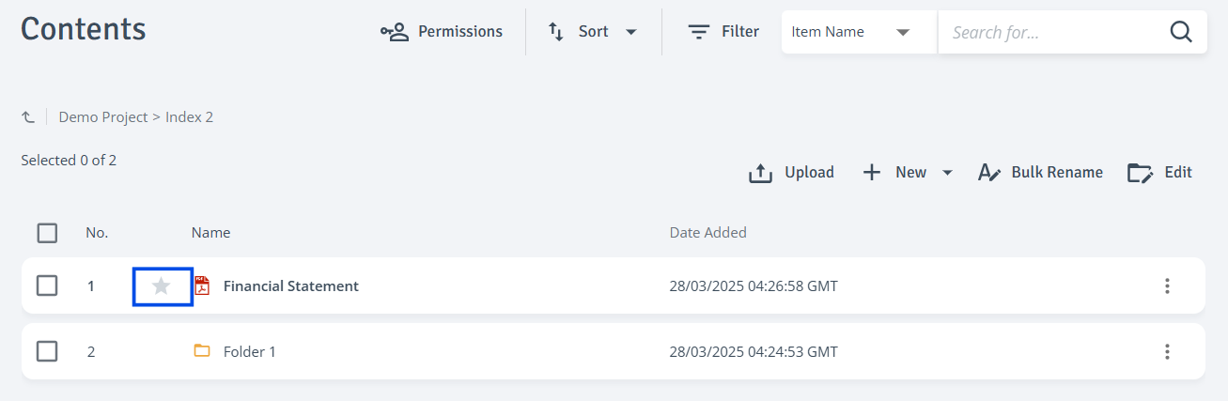The height and width of the screenshot is (401, 1228).
Task: Click the PDF icon of Financial Statement
Action: coord(202,285)
